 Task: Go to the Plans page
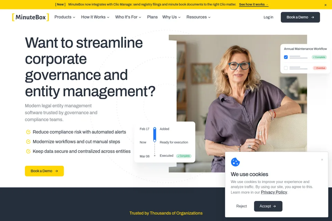[152, 17]
